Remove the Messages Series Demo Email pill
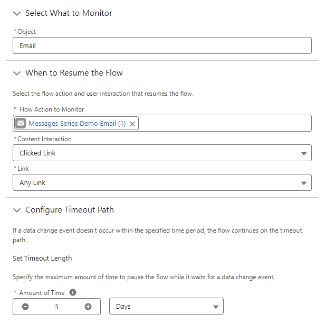Screen dimensions: 325x323 [132, 123]
